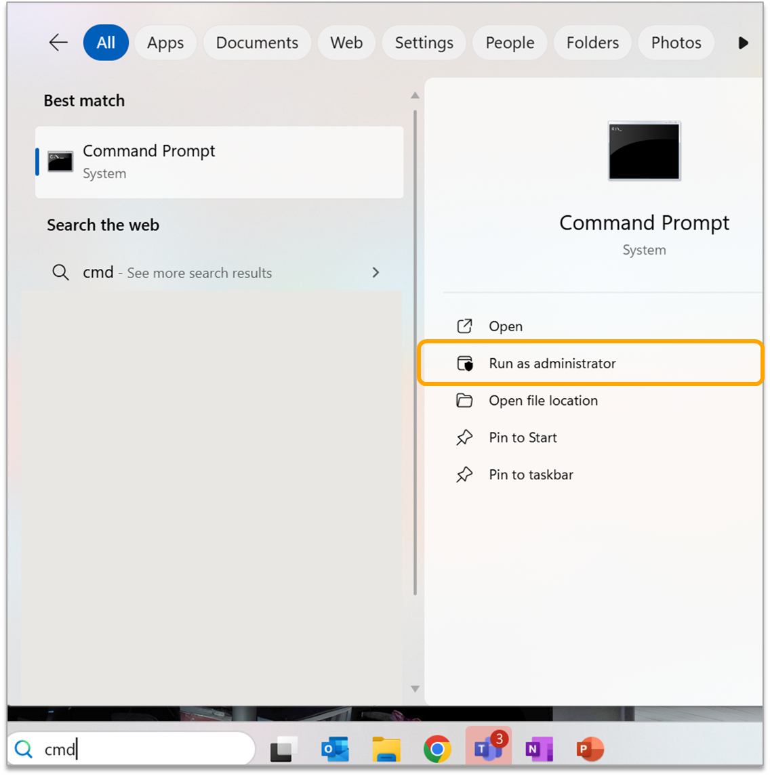Click the back arrow in search panel

58,43
